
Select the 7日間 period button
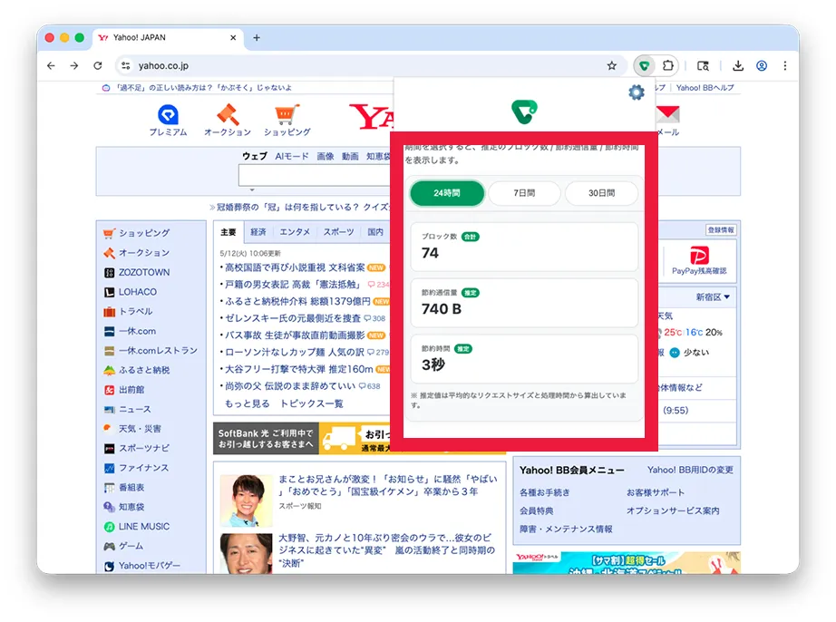tap(524, 193)
